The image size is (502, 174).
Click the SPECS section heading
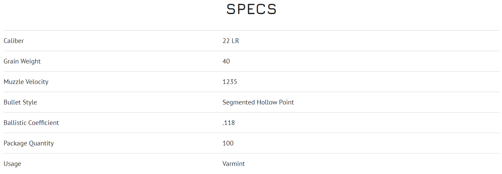tap(251, 9)
